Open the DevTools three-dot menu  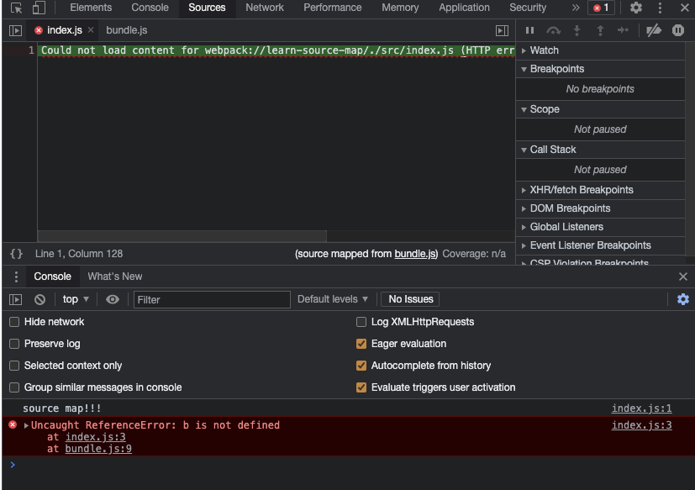point(660,8)
